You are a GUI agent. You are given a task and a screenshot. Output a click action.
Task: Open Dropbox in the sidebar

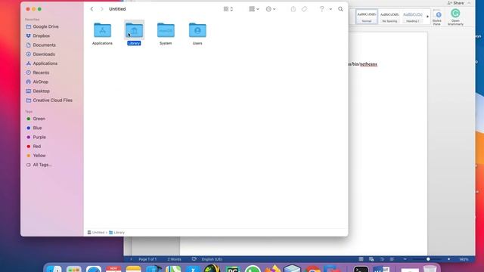[x=42, y=36]
